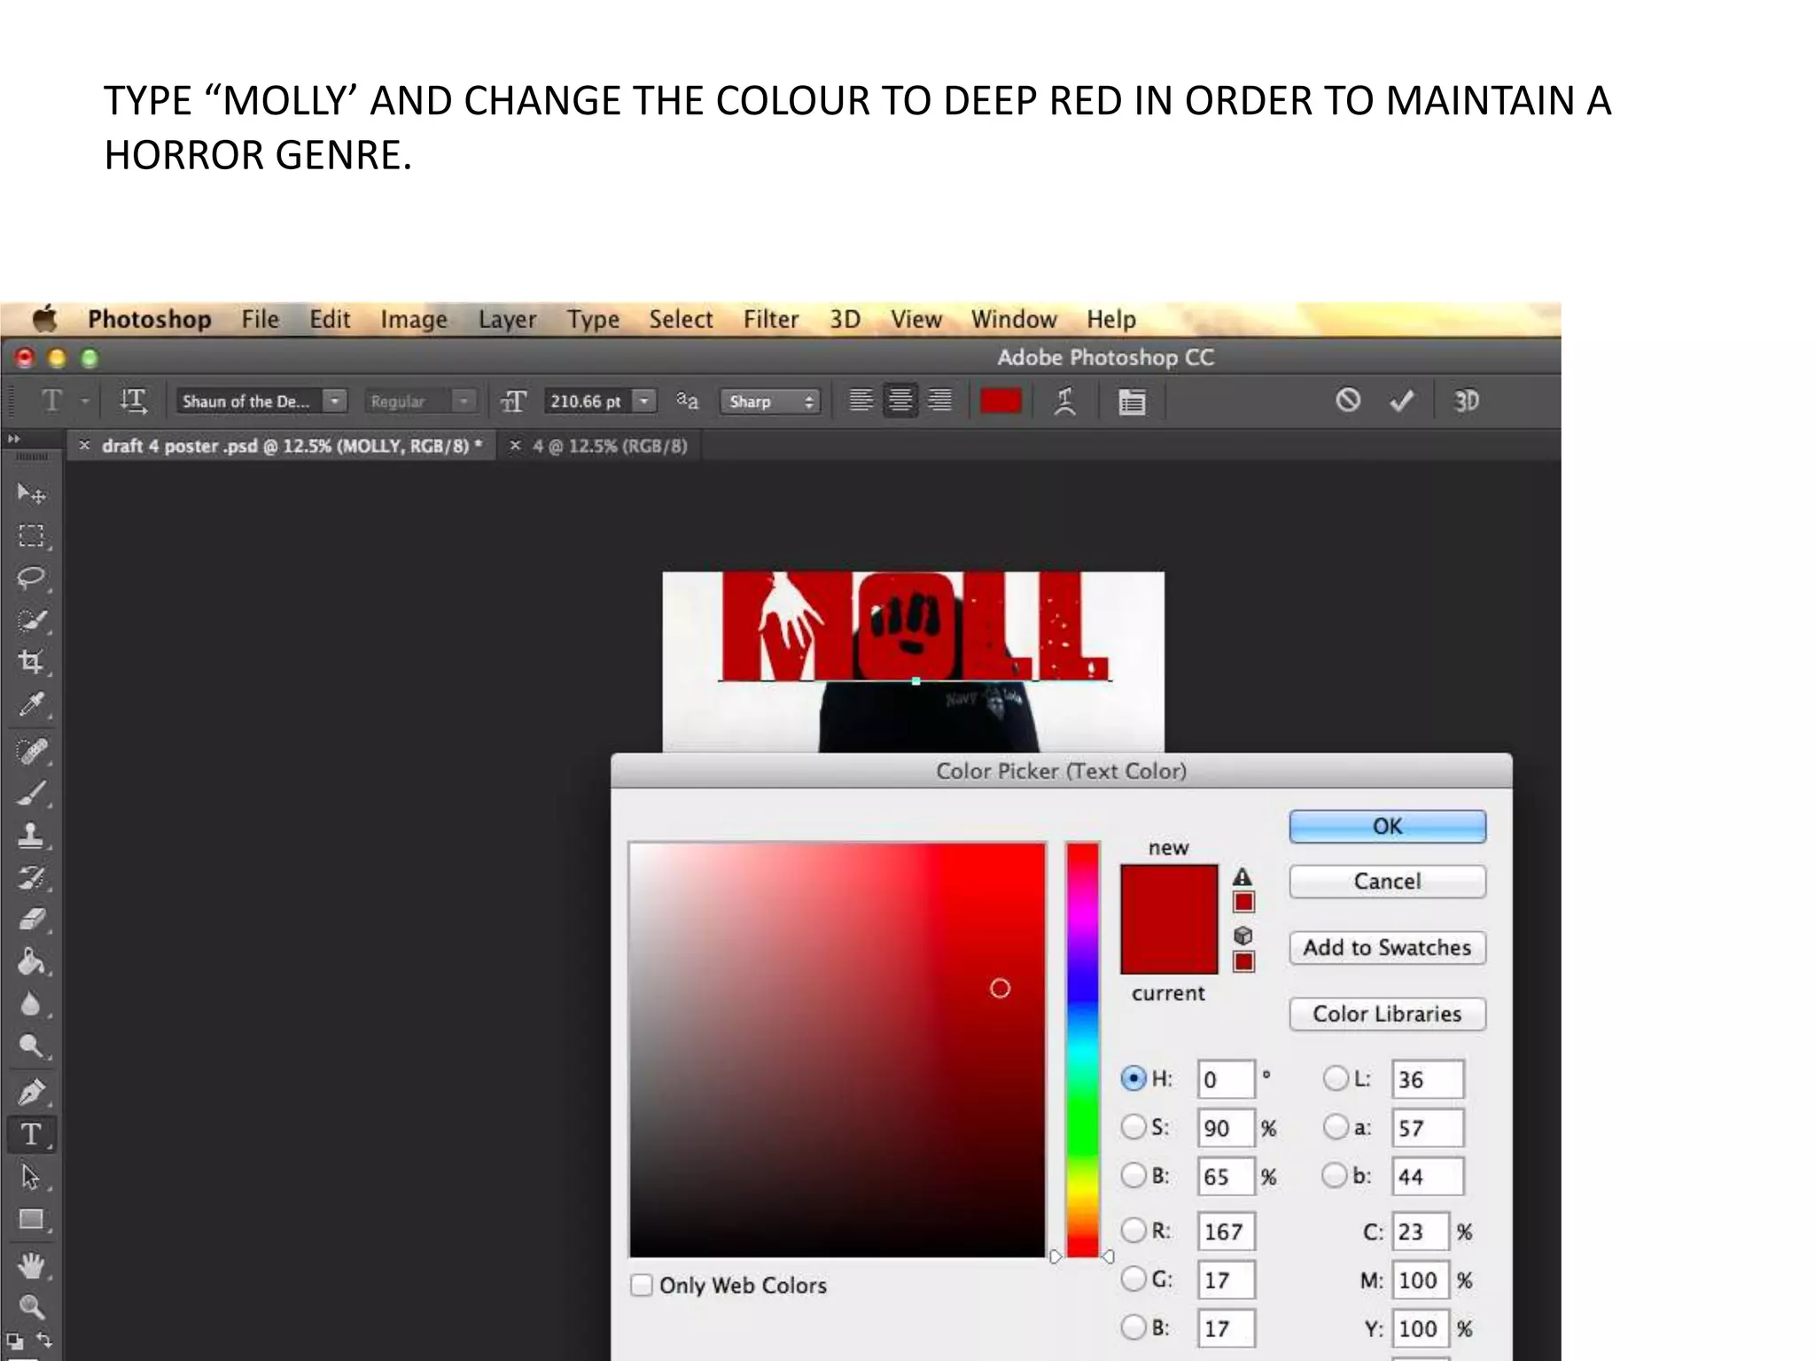Cancel current text edits
Screen dimensions: 1815x1361
tap(1348, 401)
